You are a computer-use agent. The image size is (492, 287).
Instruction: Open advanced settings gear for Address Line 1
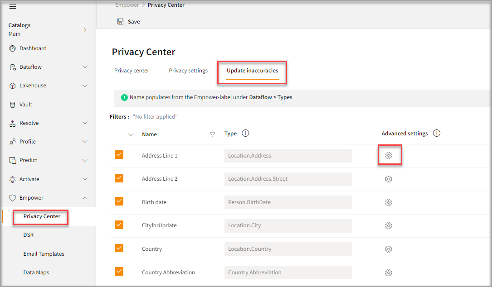click(389, 156)
